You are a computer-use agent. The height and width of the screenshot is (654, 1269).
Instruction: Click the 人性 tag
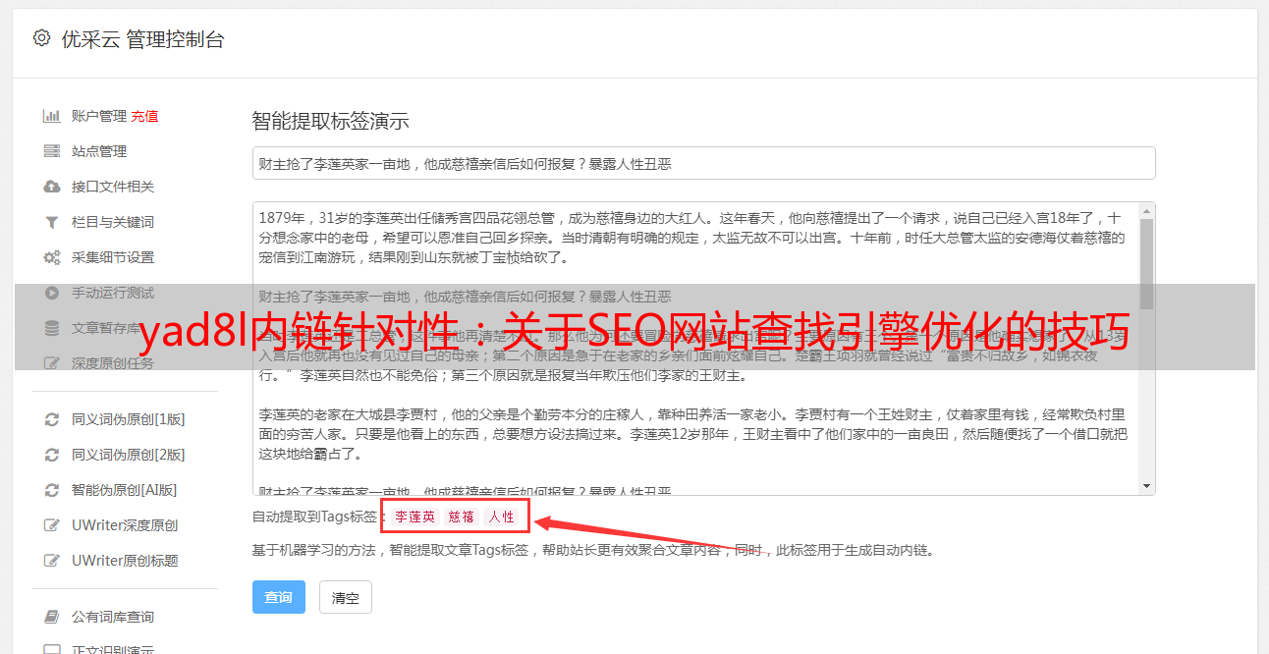click(x=501, y=517)
